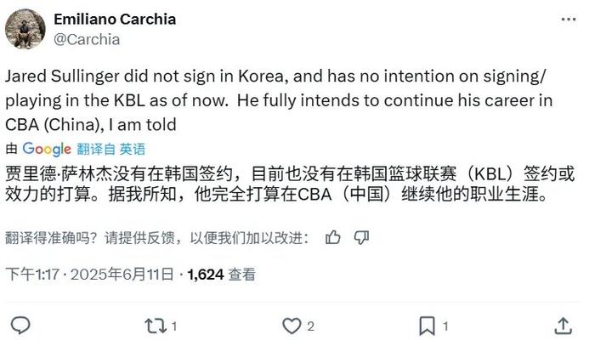Open the three-dot more options menu
Image resolution: width=595 pixels, height=346 pixels.
tap(567, 19)
